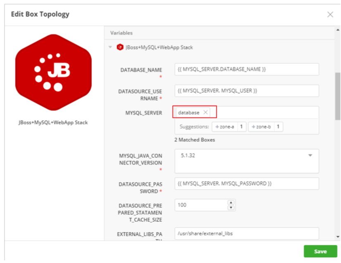Click the zone-b count badge 1

(278, 127)
